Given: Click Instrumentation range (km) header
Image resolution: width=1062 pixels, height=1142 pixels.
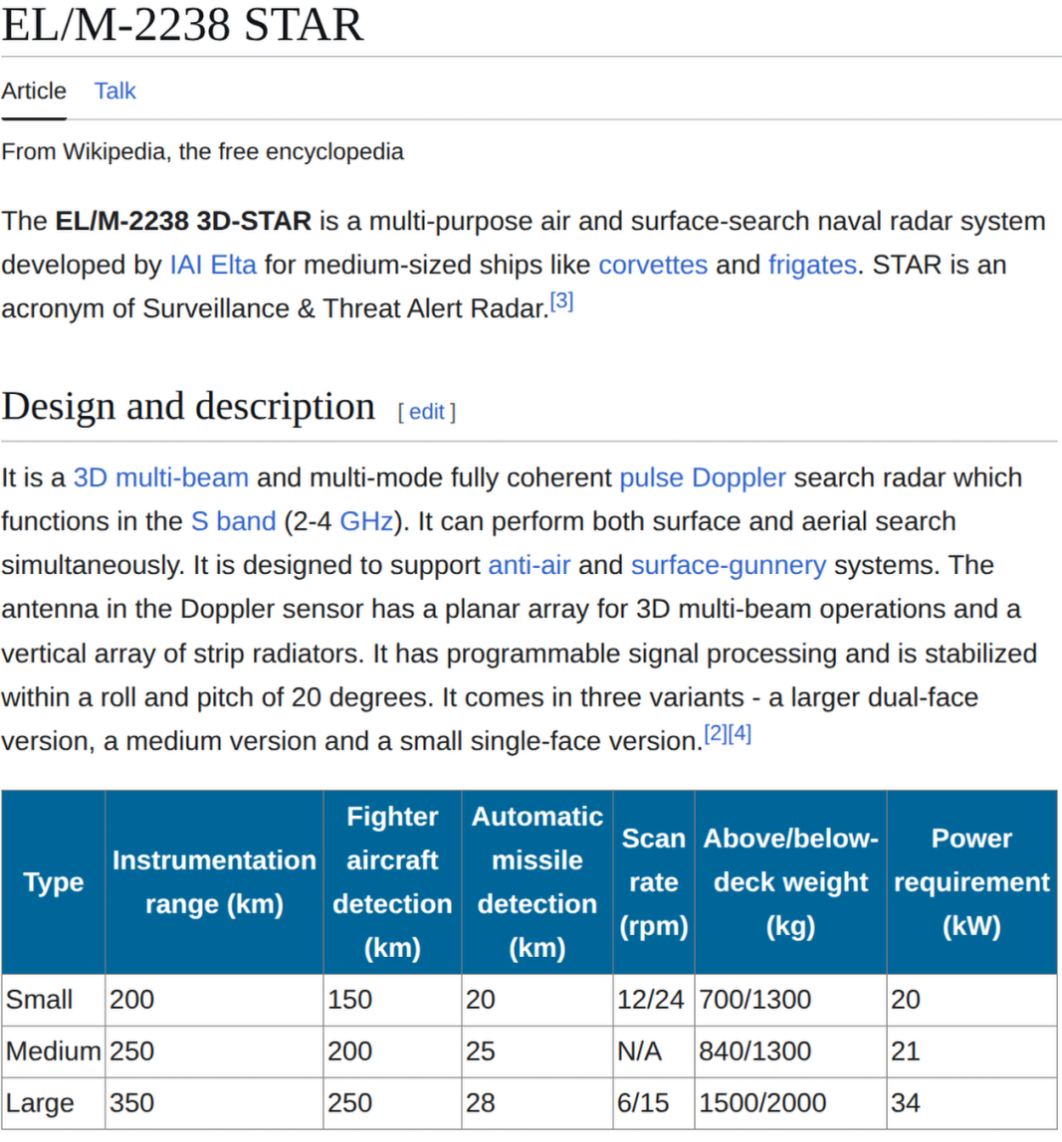Looking at the screenshot, I should point(214,882).
